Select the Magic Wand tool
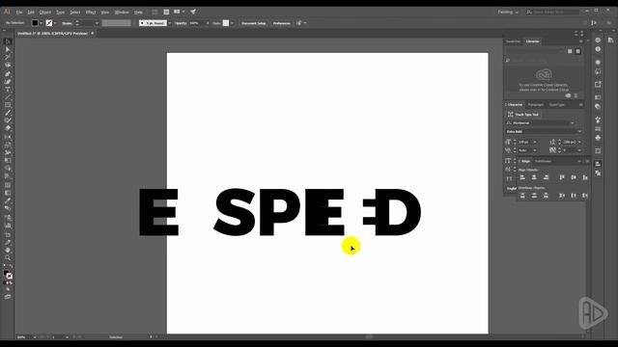This screenshot has width=618, height=347. coord(8,58)
